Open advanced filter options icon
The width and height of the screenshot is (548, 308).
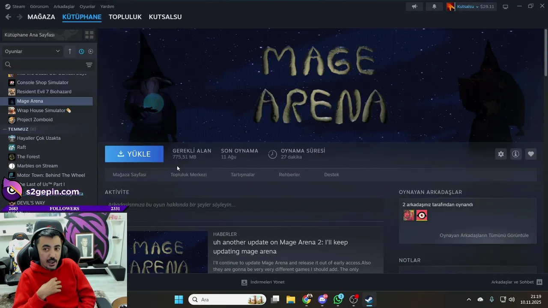pyautogui.click(x=89, y=65)
